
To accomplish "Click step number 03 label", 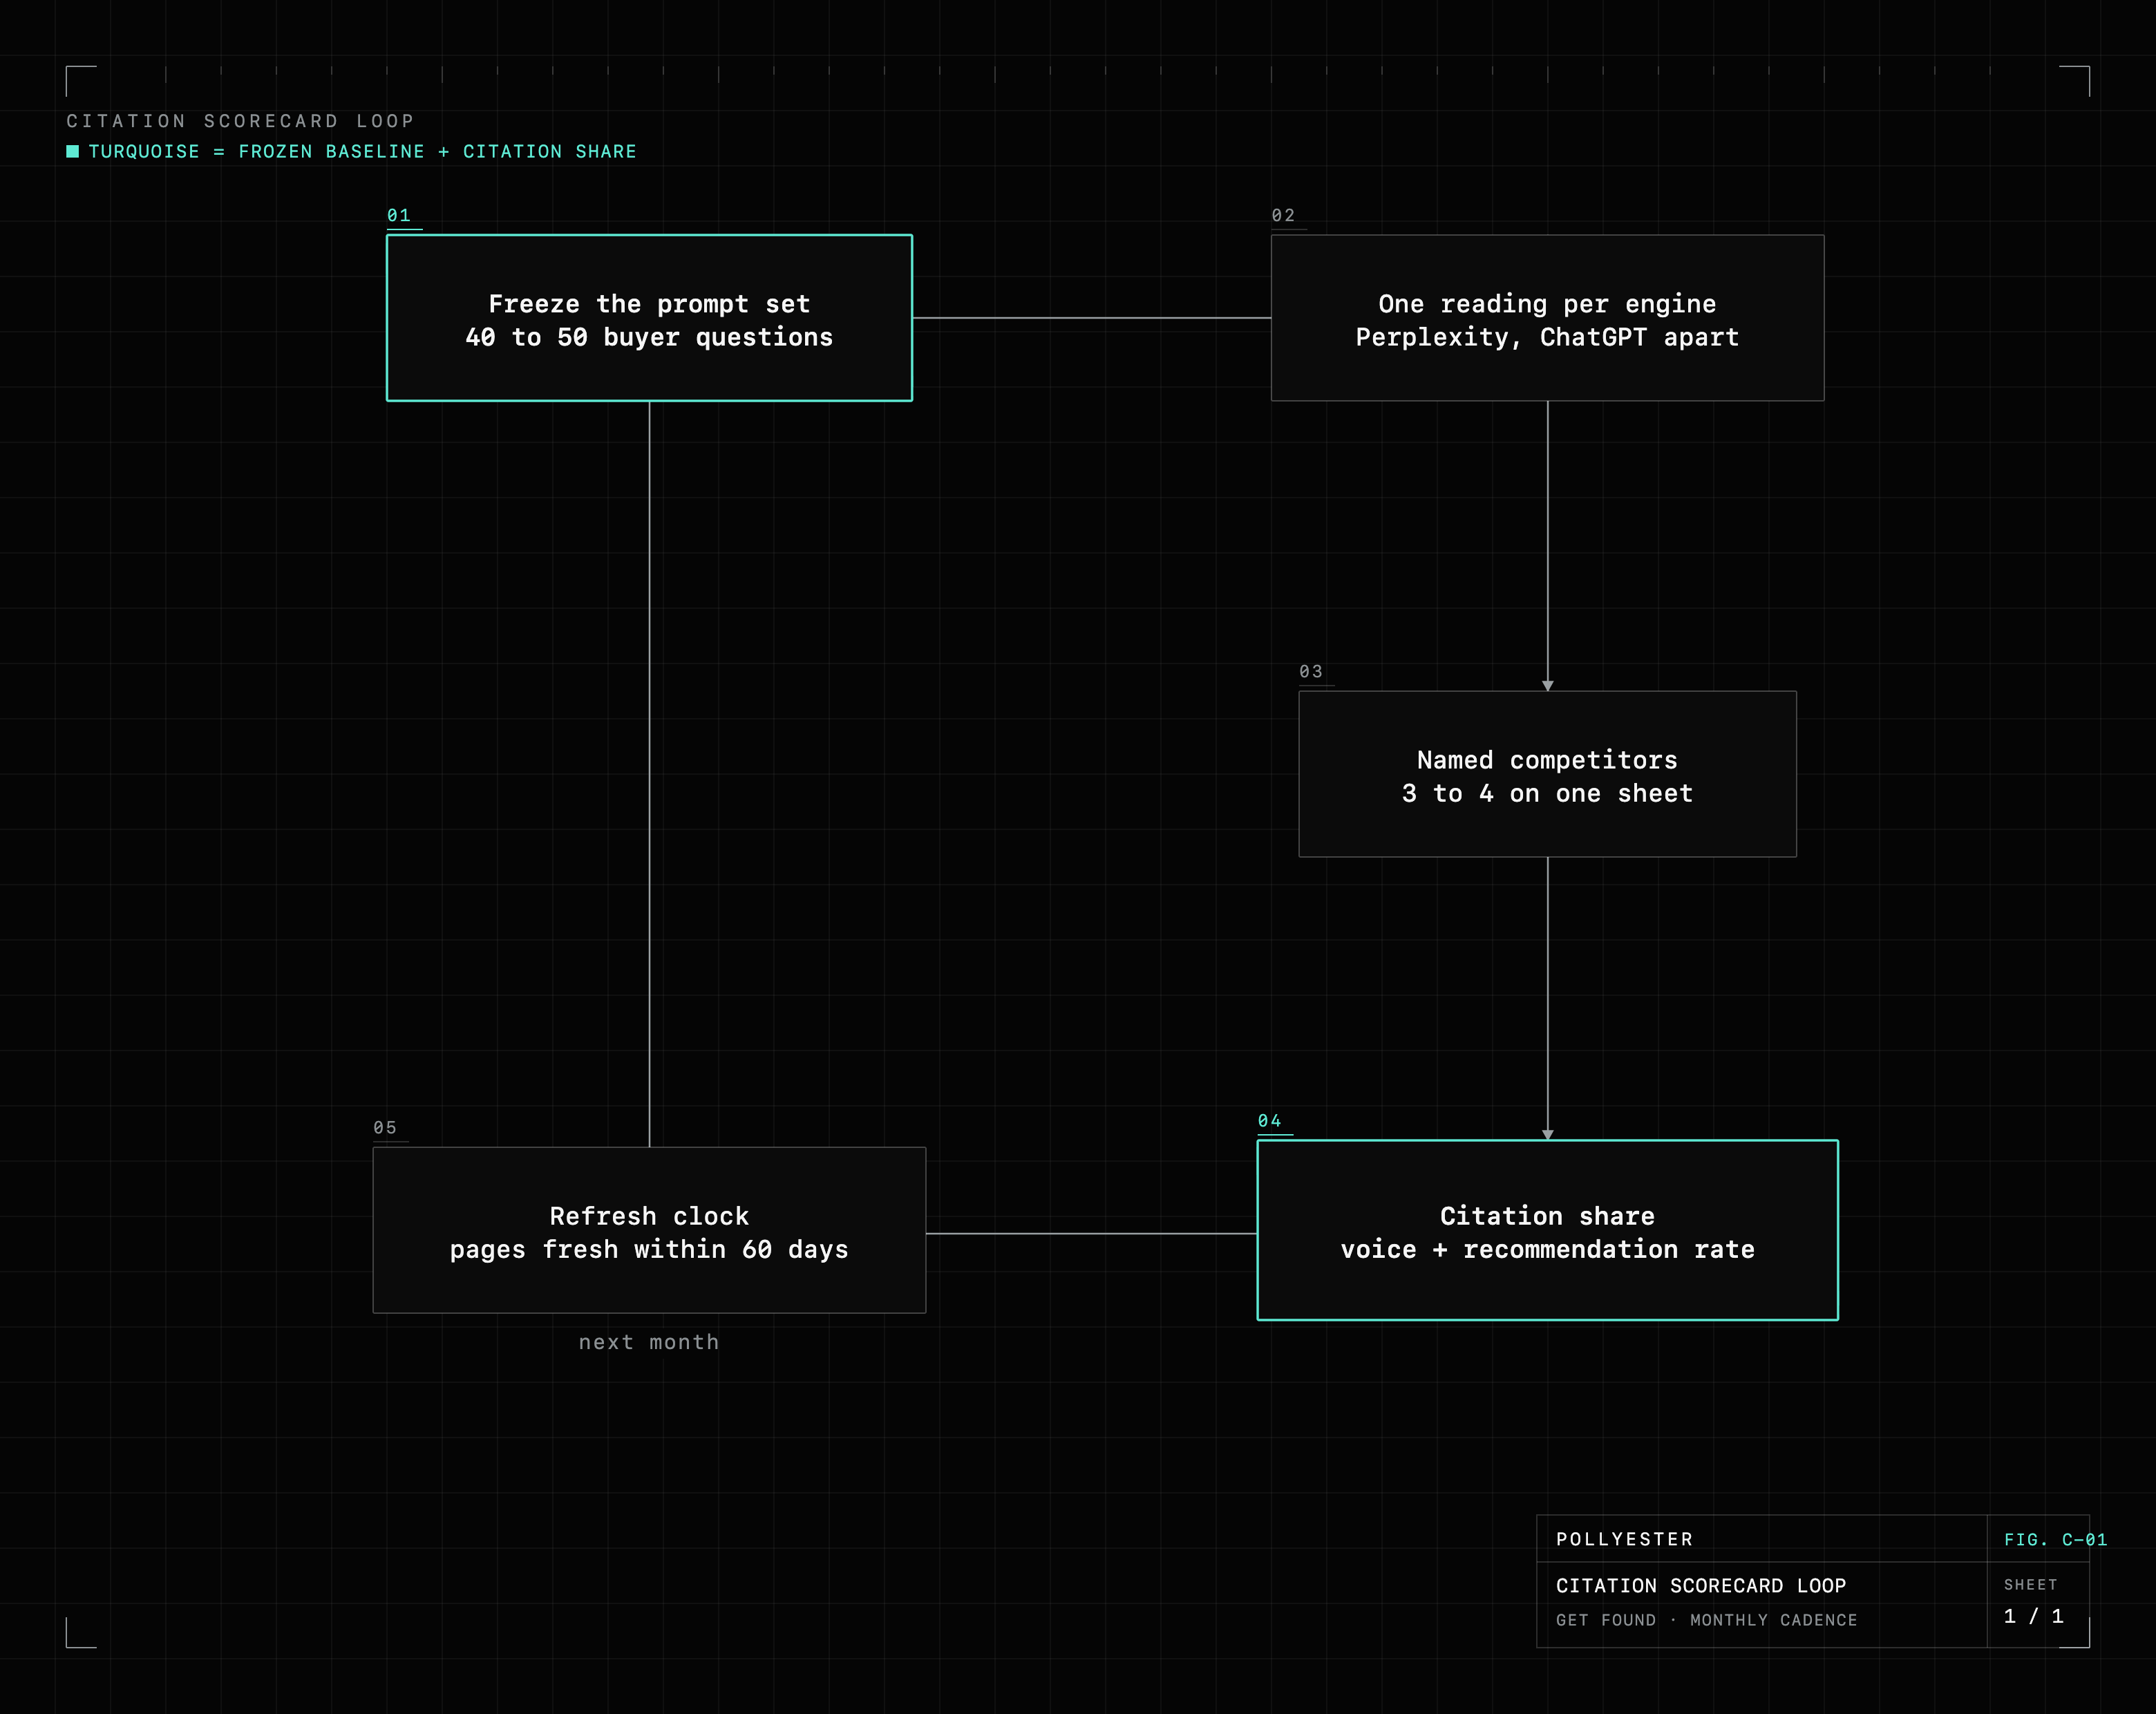I will coord(1311,671).
